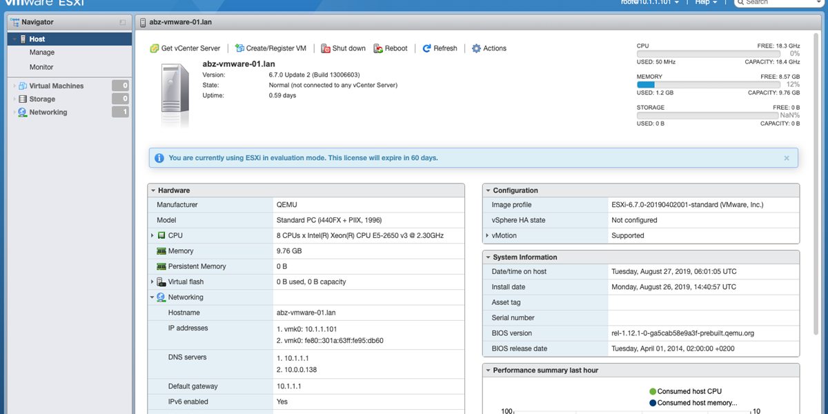The height and width of the screenshot is (414, 828).
Task: Refresh the host view
Action: point(440,48)
